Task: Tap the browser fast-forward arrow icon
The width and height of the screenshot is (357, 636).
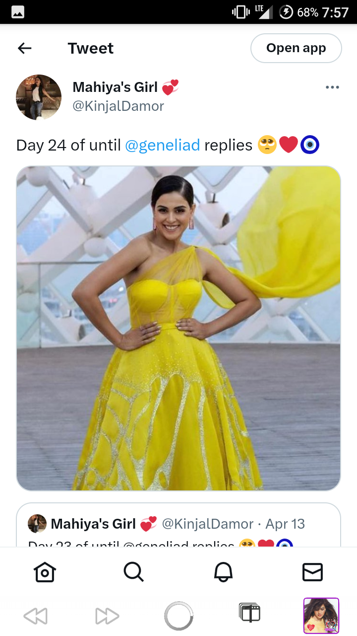Action: point(107,617)
